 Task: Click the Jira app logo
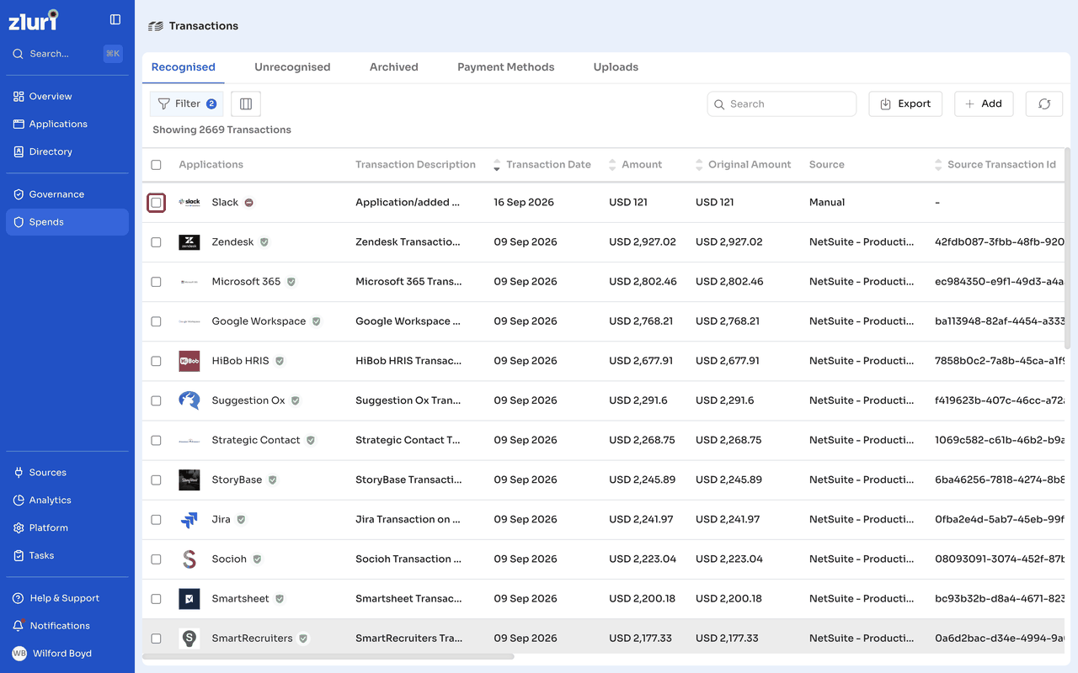tap(189, 520)
